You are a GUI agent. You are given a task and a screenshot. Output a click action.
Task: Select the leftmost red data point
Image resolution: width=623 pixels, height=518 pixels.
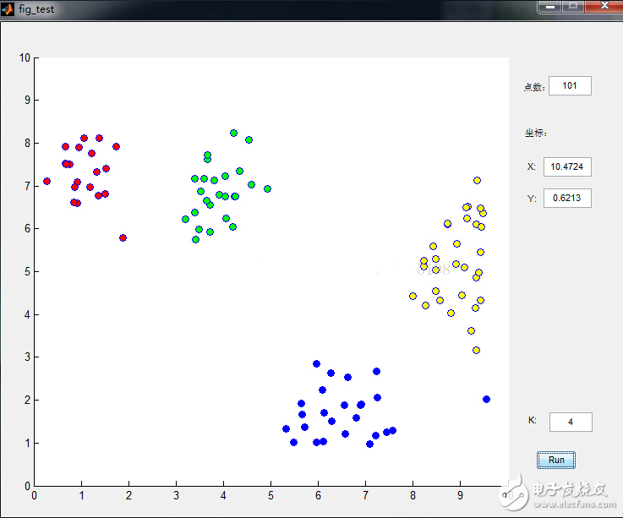(x=46, y=181)
